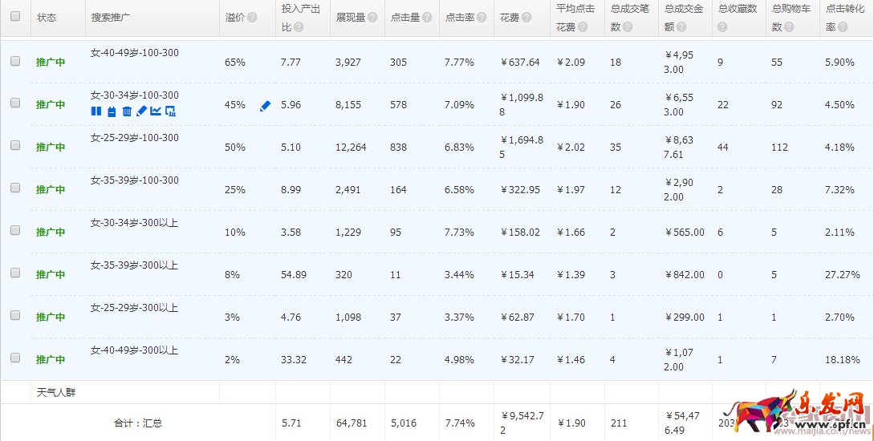Image resolution: width=874 pixels, height=441 pixels.
Task: Open the line chart icon for 女-30-34岁-100-300
Action: [x=156, y=111]
